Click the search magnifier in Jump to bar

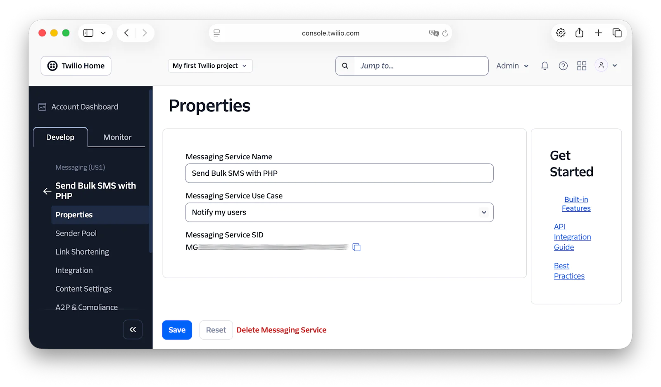coord(345,66)
